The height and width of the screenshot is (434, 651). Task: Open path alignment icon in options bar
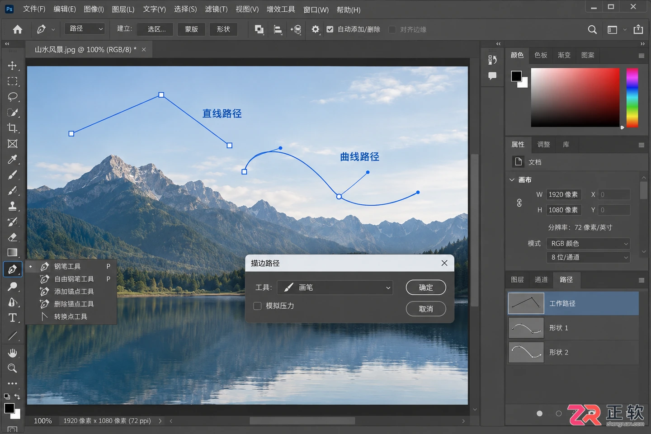click(278, 29)
